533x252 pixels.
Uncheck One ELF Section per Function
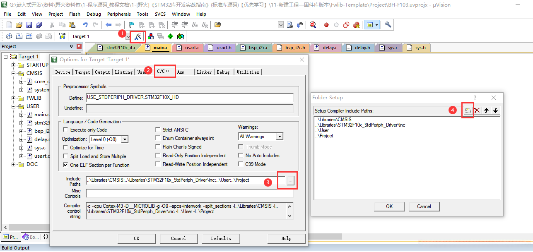tap(66, 165)
